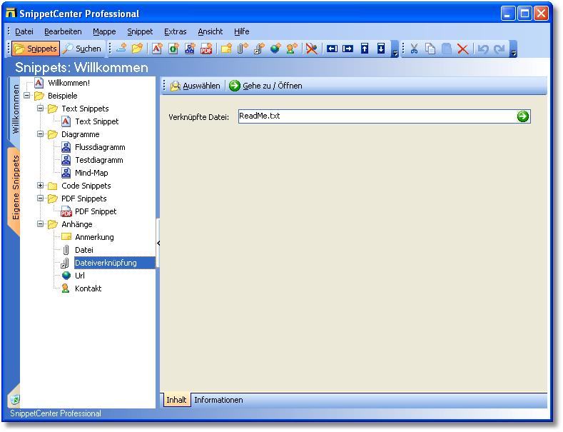Select the Inhalt tab

point(176,400)
